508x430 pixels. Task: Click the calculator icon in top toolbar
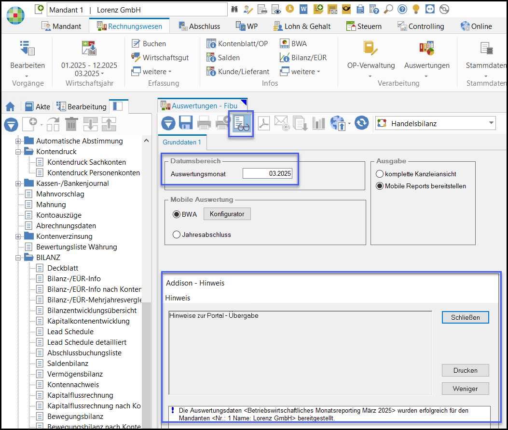click(x=360, y=9)
